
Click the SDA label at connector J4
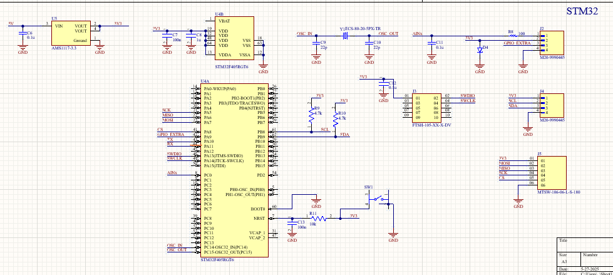click(x=513, y=106)
